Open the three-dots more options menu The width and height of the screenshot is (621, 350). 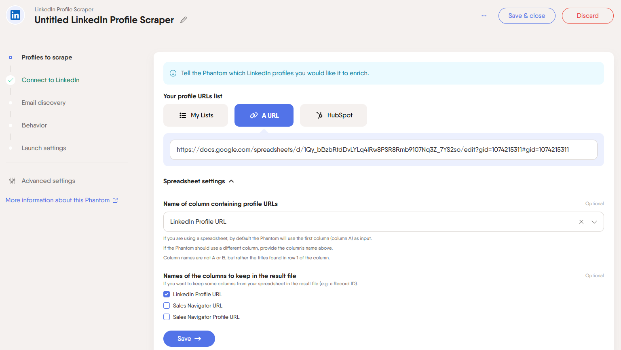(484, 16)
